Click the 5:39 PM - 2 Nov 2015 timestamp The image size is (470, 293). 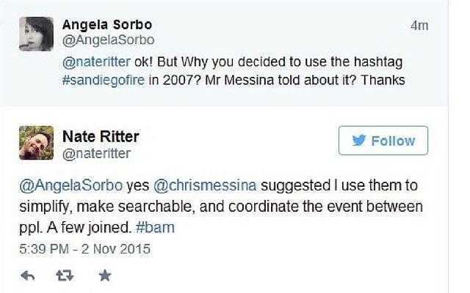coord(85,249)
